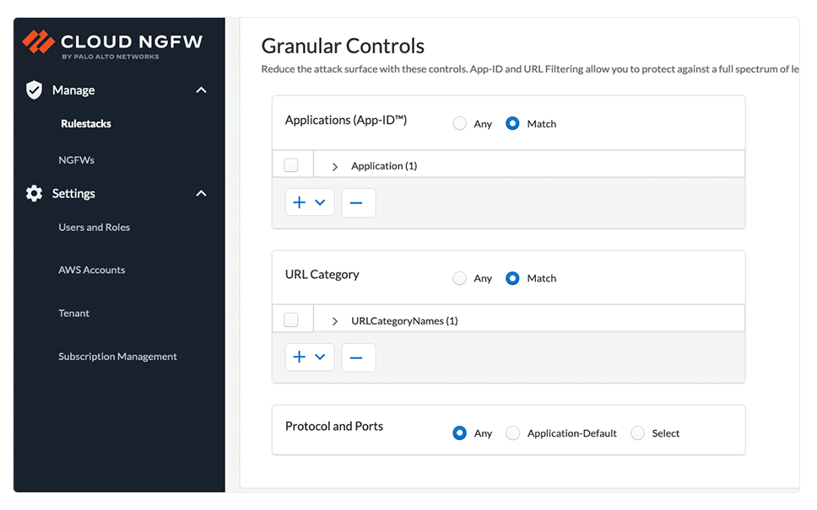Open NGFWs in the sidebar

pos(76,160)
